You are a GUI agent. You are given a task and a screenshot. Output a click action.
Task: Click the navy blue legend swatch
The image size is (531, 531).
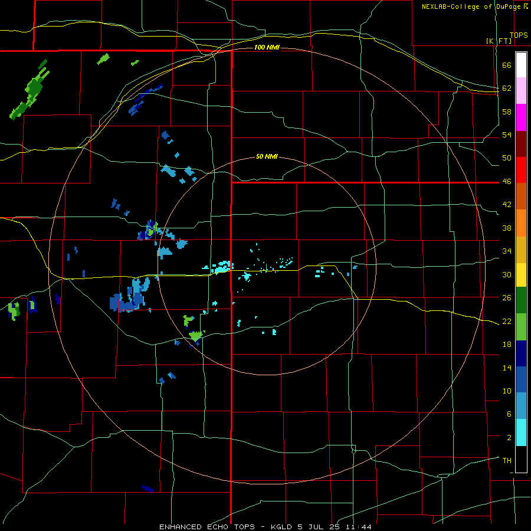pos(521,353)
